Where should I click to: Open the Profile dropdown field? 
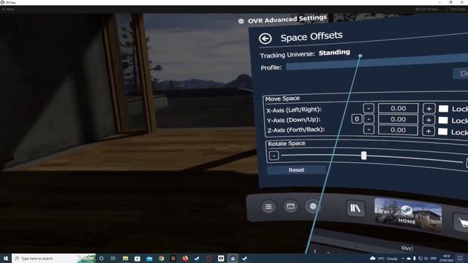click(x=377, y=63)
